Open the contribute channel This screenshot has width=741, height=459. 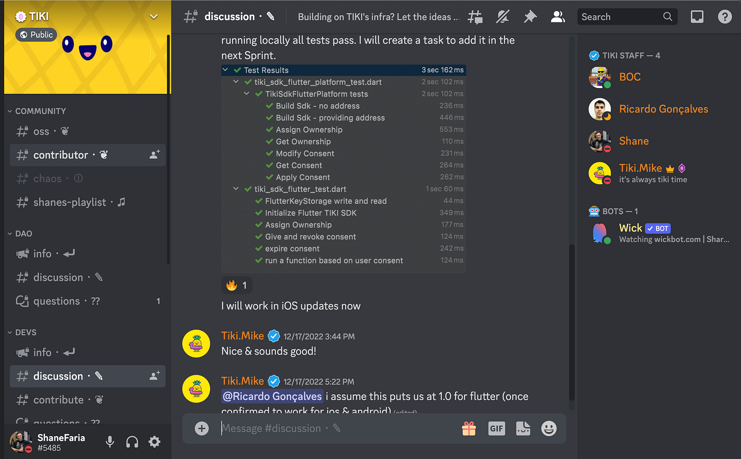click(x=88, y=400)
